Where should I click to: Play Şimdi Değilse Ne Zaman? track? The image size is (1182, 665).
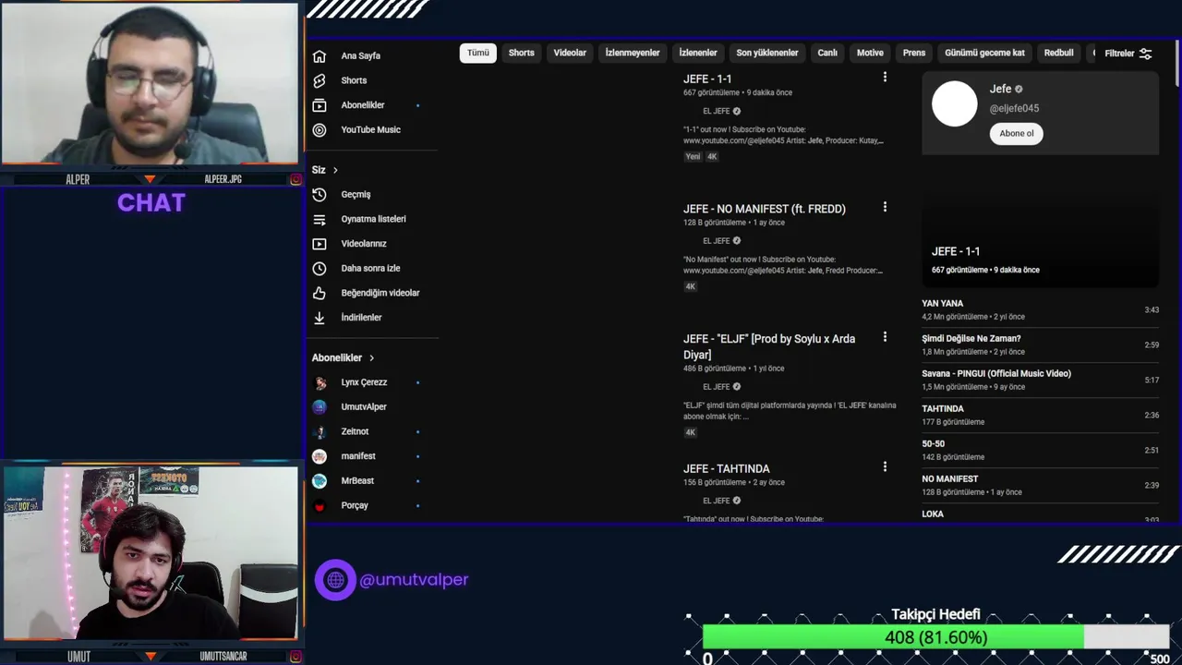coord(1040,345)
